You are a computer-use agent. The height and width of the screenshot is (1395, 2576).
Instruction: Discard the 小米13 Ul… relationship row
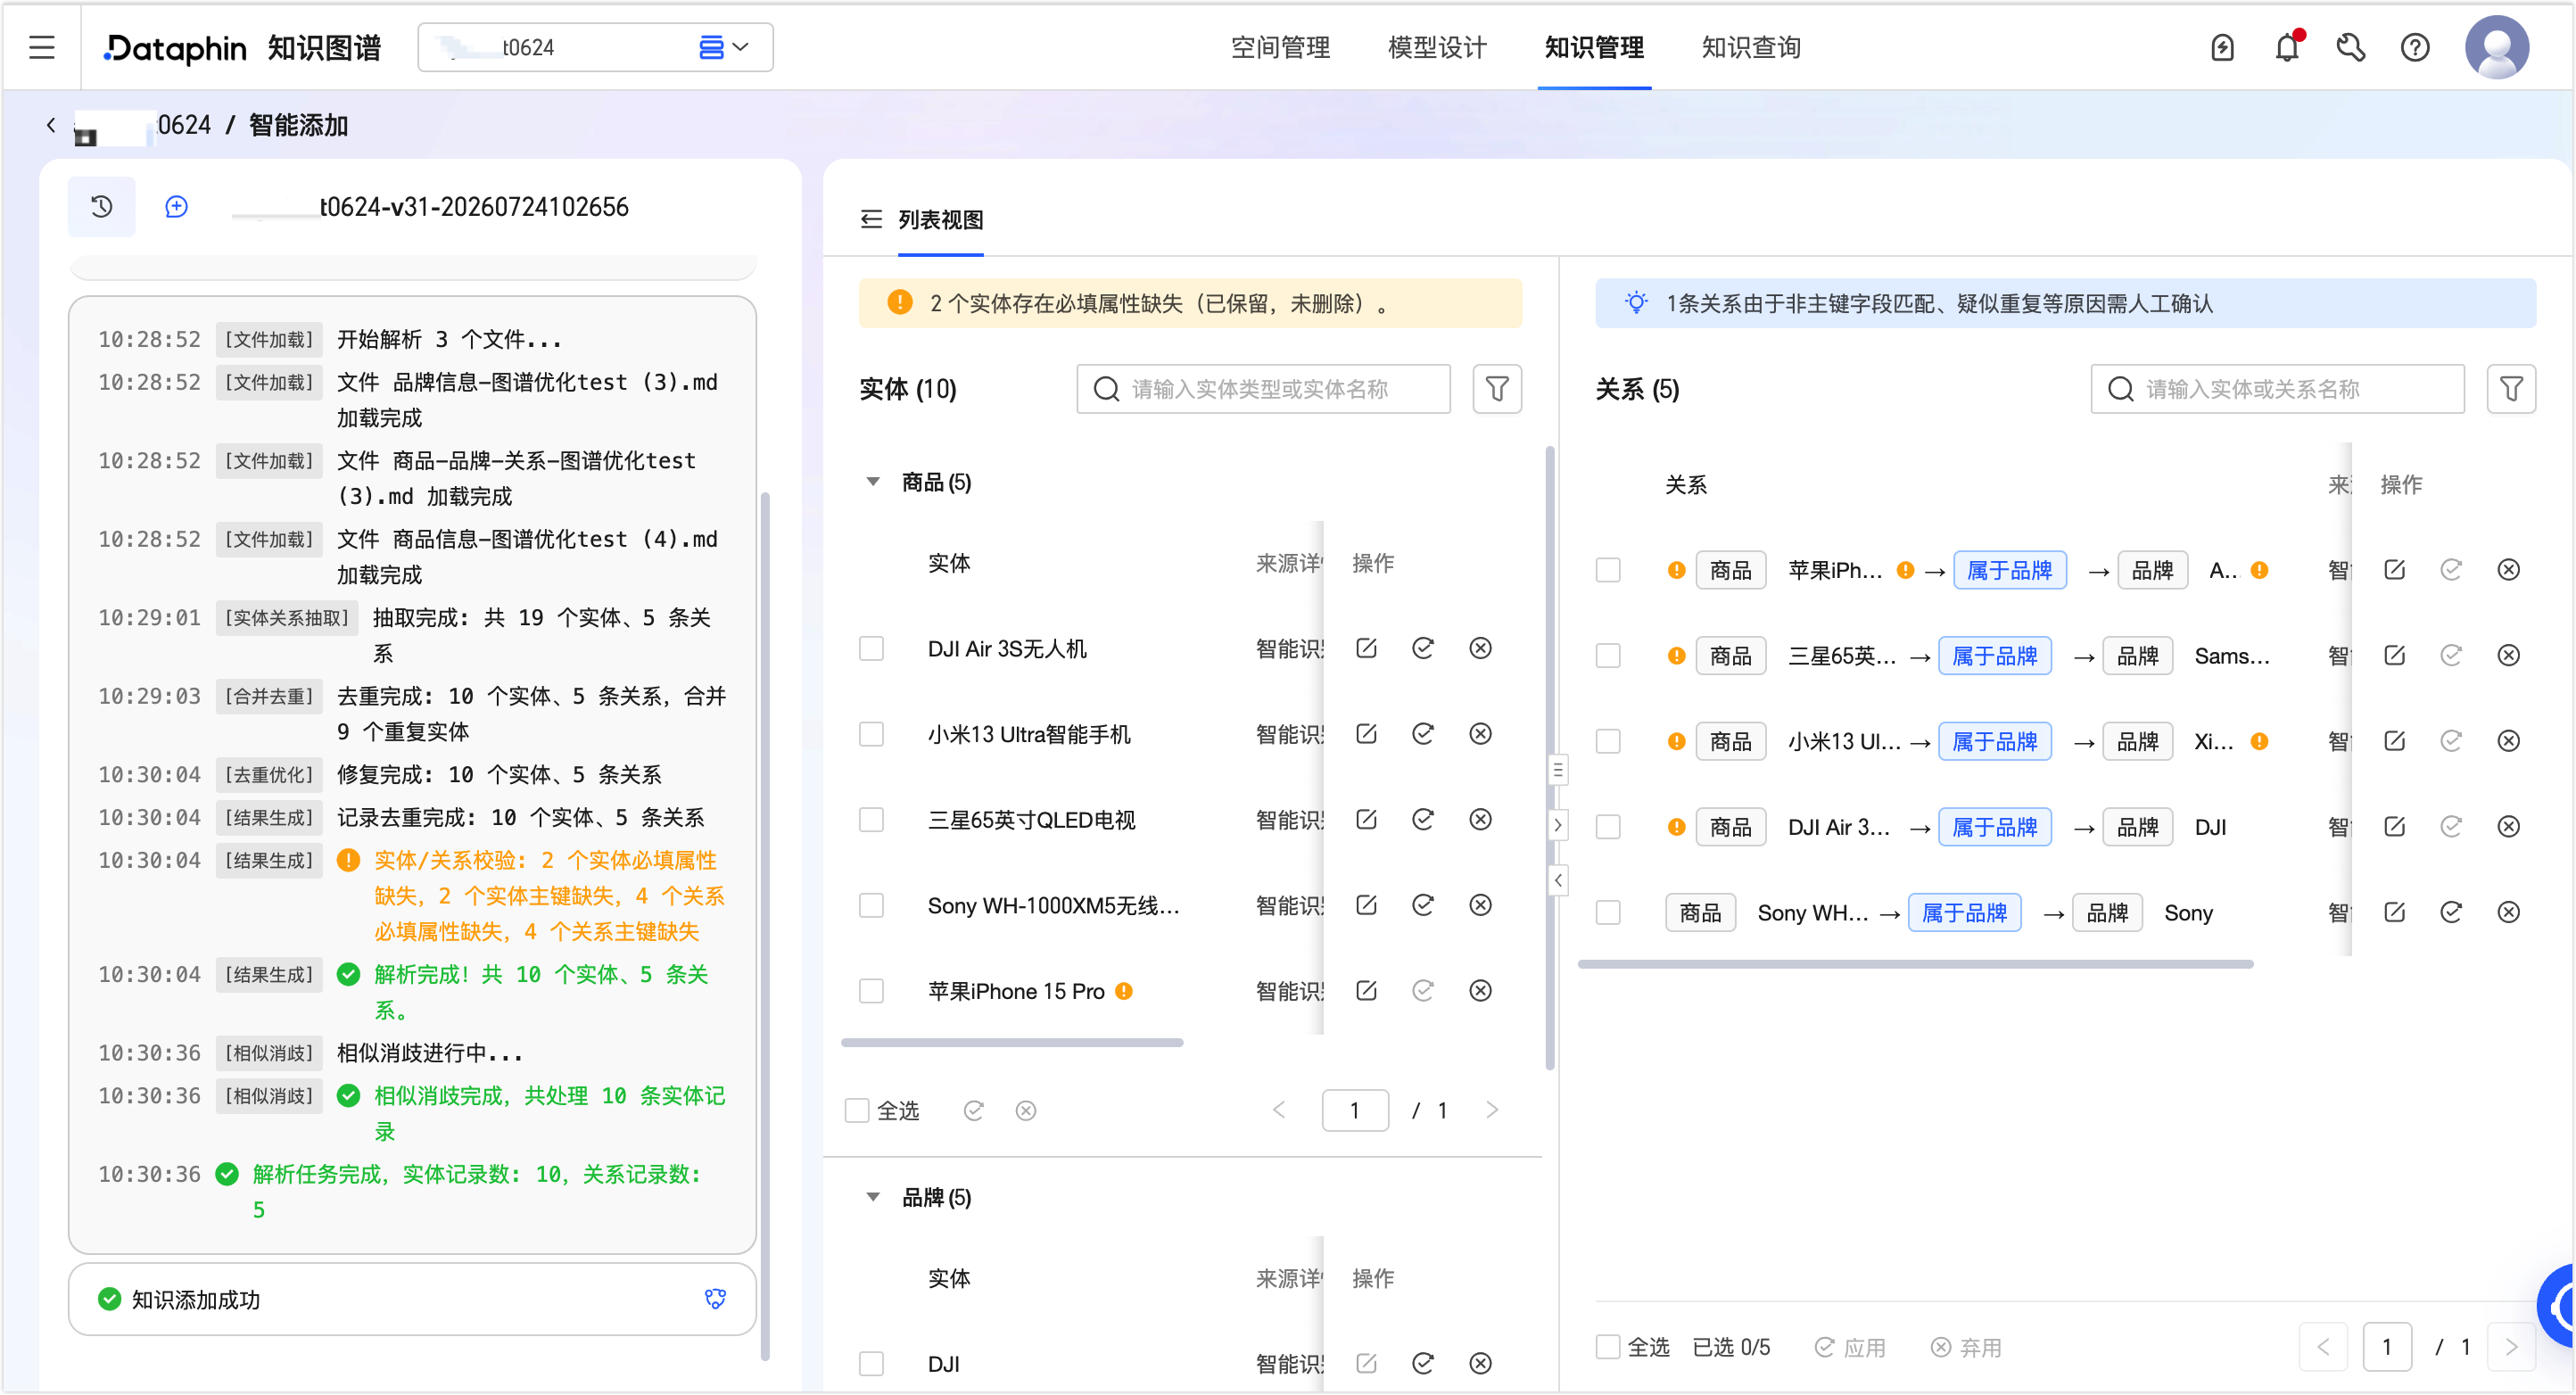click(2508, 741)
